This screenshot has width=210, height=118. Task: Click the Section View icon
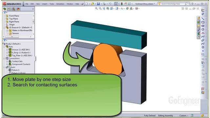pos(108,9)
